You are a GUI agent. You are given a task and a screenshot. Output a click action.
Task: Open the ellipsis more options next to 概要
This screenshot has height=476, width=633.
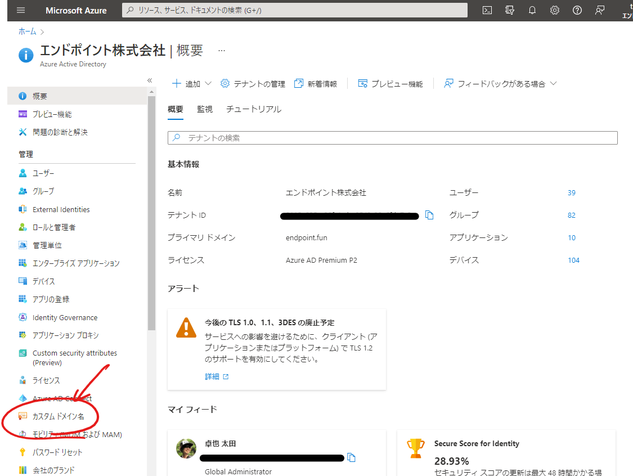click(x=222, y=51)
